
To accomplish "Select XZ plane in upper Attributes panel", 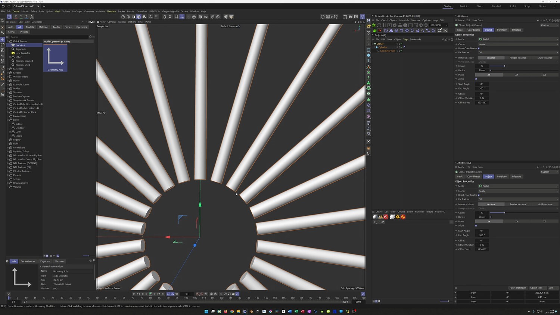I will click(x=544, y=75).
